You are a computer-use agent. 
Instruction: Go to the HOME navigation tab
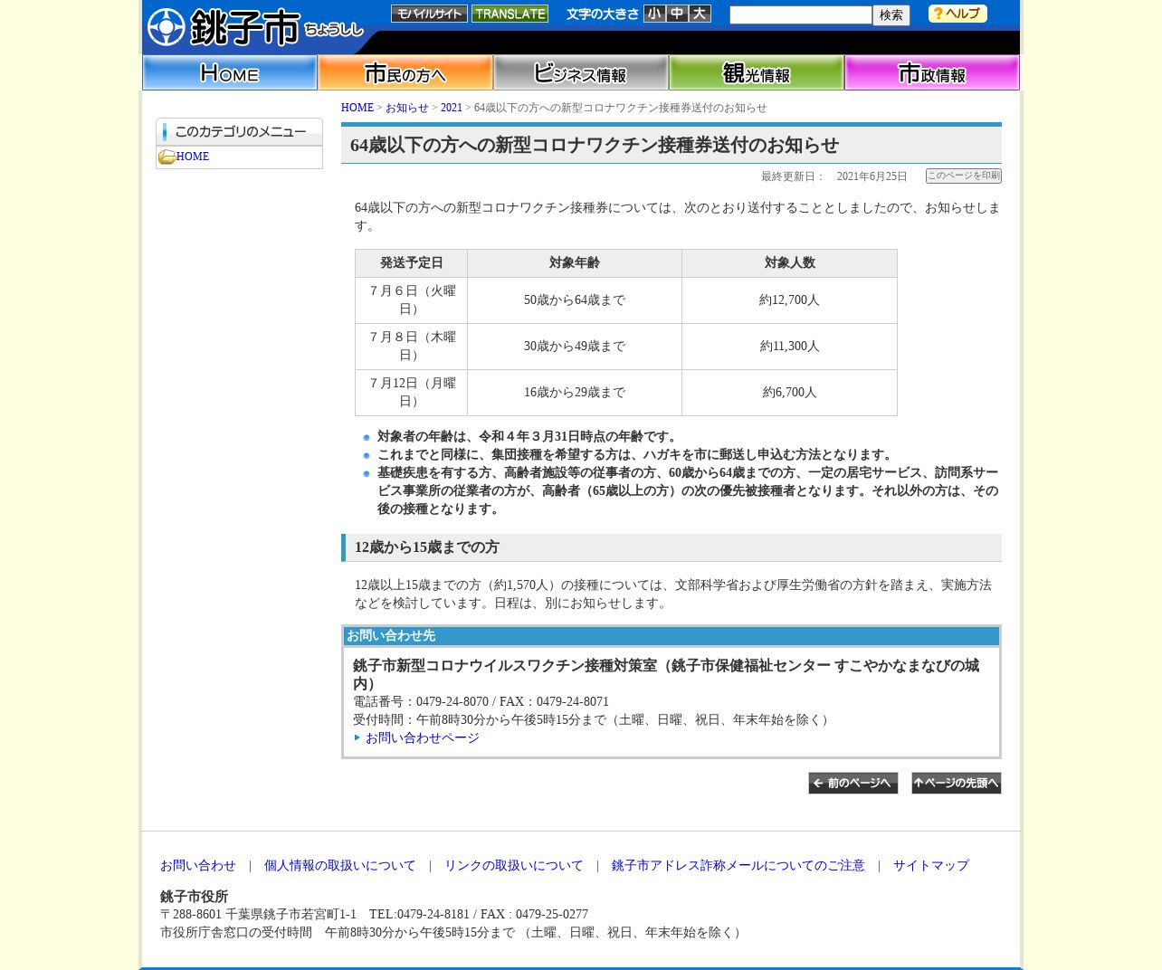click(x=230, y=72)
